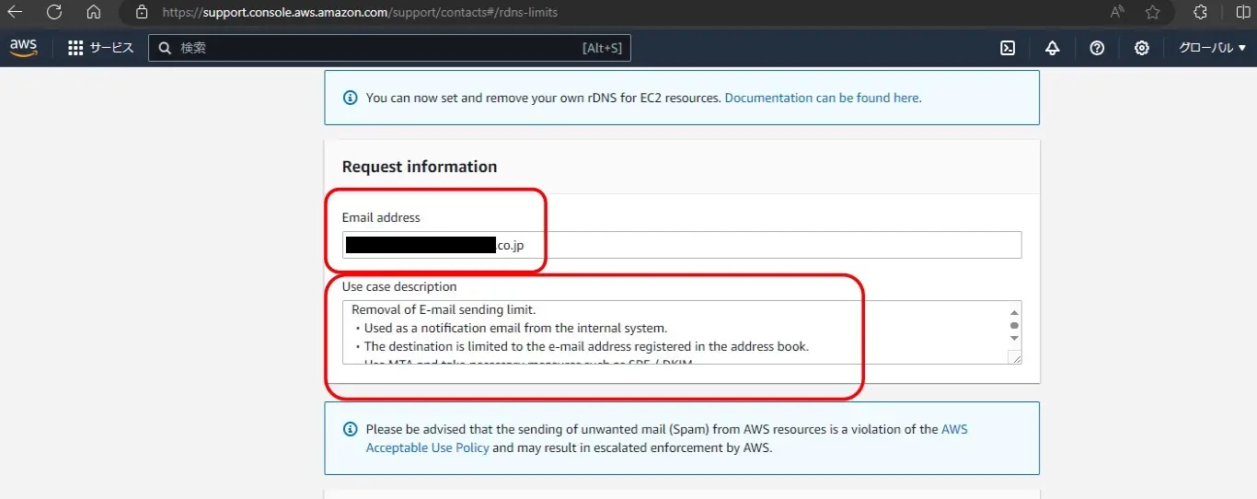Click the textarea scrollbar up arrow
This screenshot has width=1257, height=499.
click(1015, 312)
